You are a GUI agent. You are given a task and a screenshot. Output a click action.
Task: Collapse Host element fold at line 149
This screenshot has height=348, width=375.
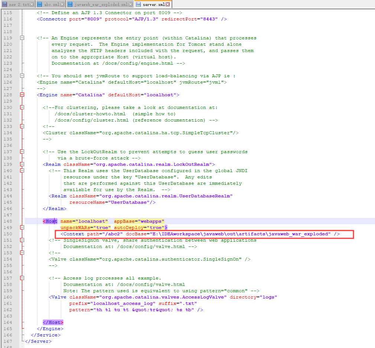pyautogui.click(x=22, y=228)
